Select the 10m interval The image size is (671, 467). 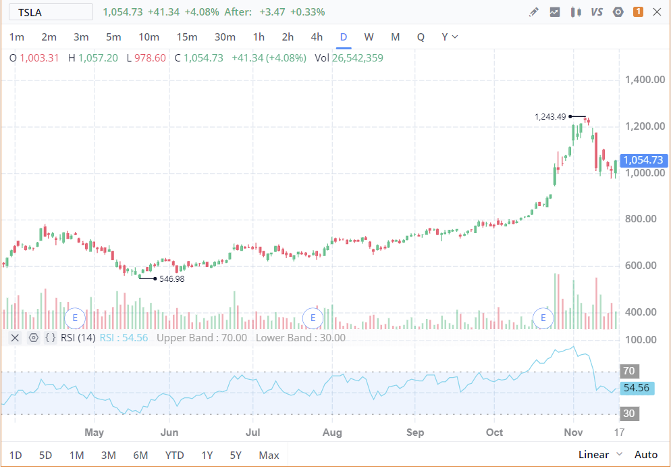[x=149, y=37]
